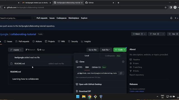The height and width of the screenshot is (100, 179).
Task: Open the Git diamond icon in taskbar
Action: click(95, 96)
